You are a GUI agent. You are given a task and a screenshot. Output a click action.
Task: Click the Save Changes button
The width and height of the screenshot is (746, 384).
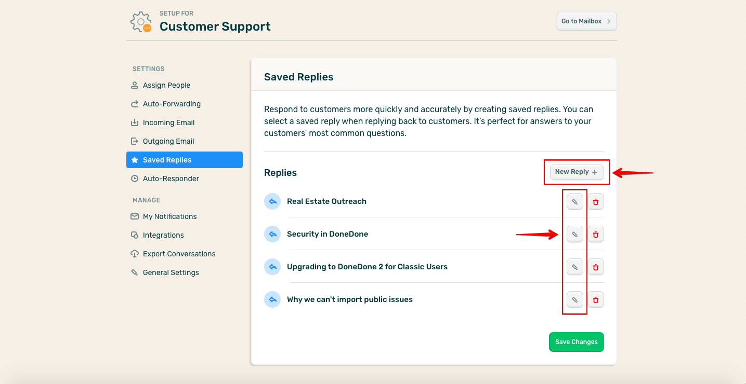[577, 342]
